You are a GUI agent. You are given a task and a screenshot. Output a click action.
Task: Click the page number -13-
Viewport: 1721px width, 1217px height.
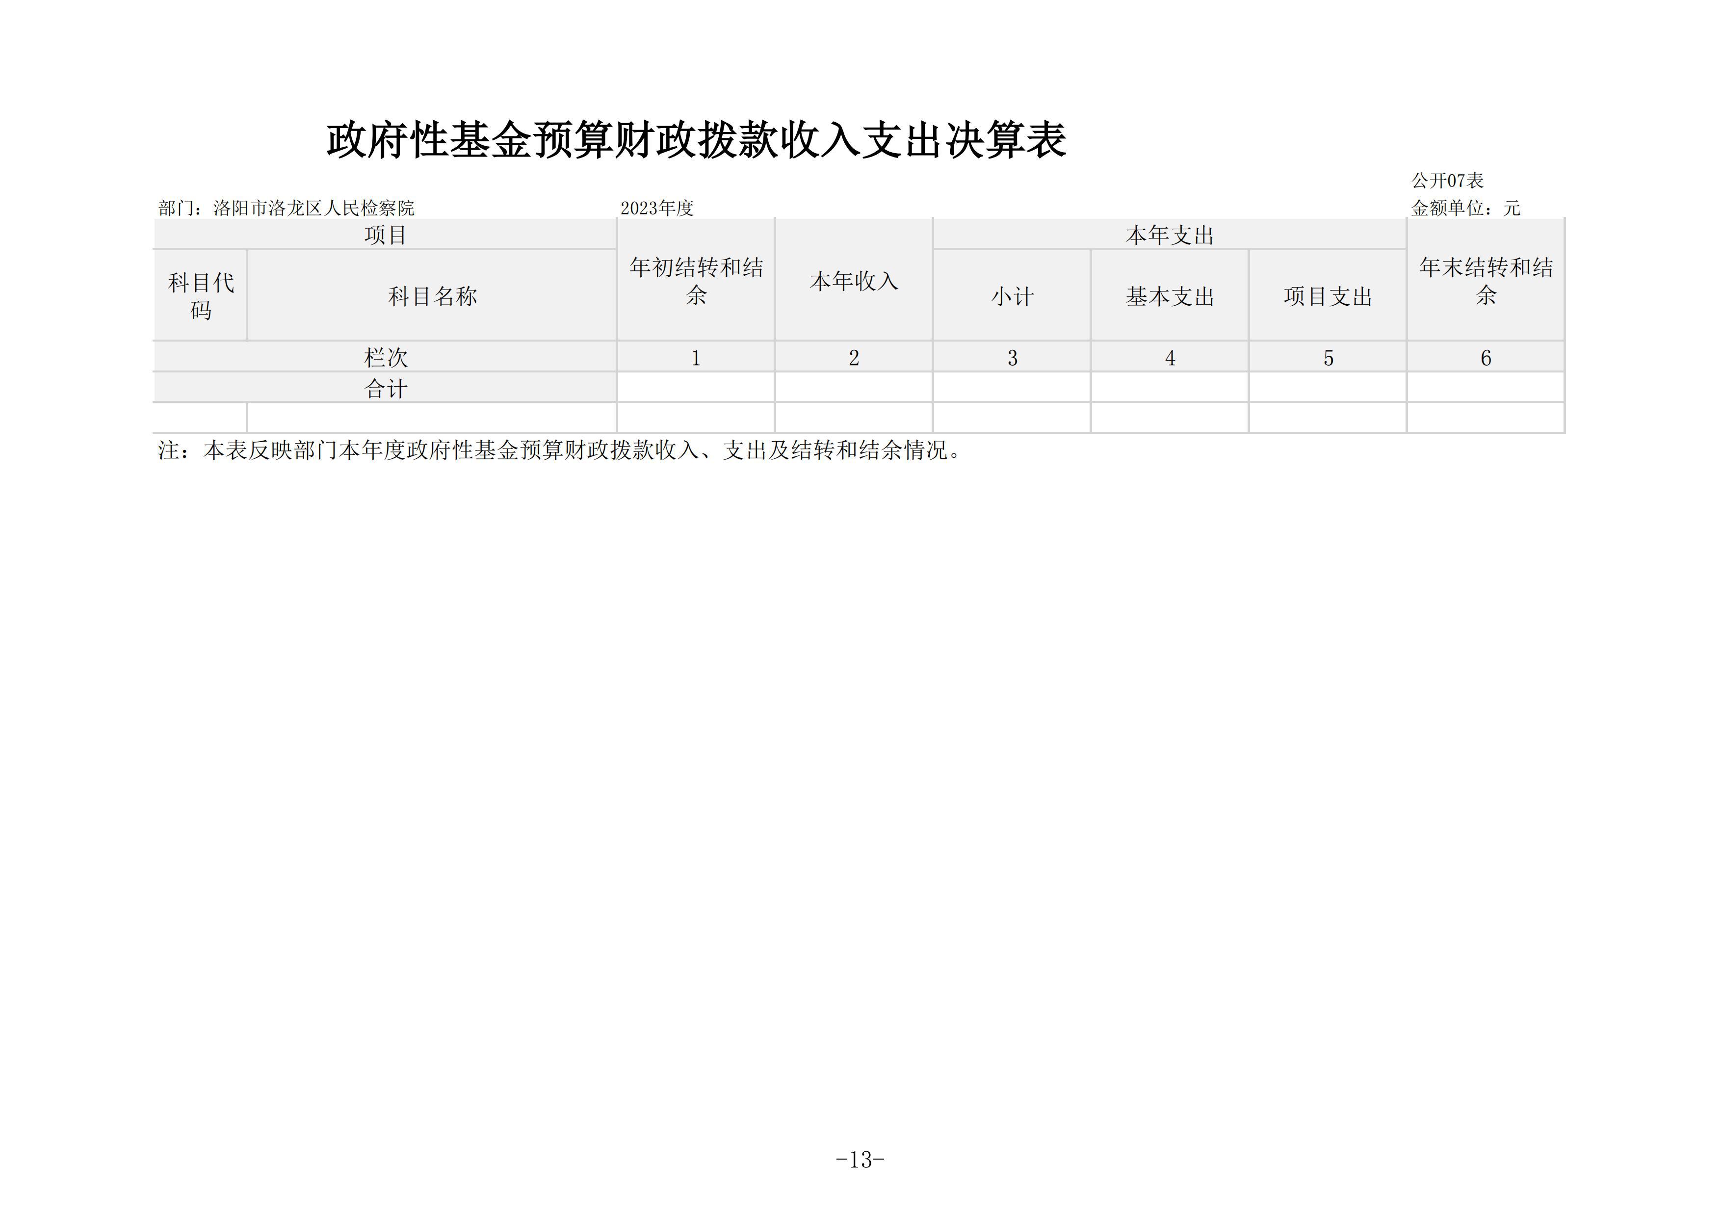pyautogui.click(x=860, y=1160)
